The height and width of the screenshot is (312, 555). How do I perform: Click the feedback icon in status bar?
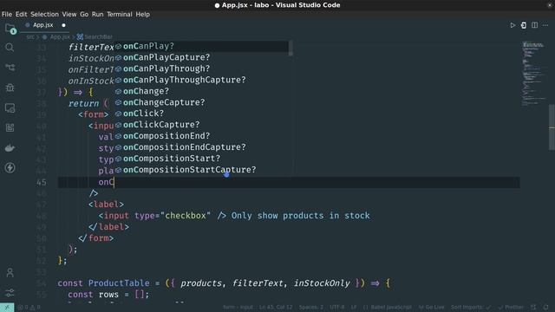[x=533, y=308]
